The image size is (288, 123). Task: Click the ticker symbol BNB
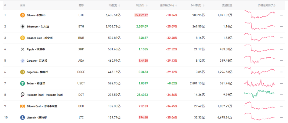click(x=81, y=38)
